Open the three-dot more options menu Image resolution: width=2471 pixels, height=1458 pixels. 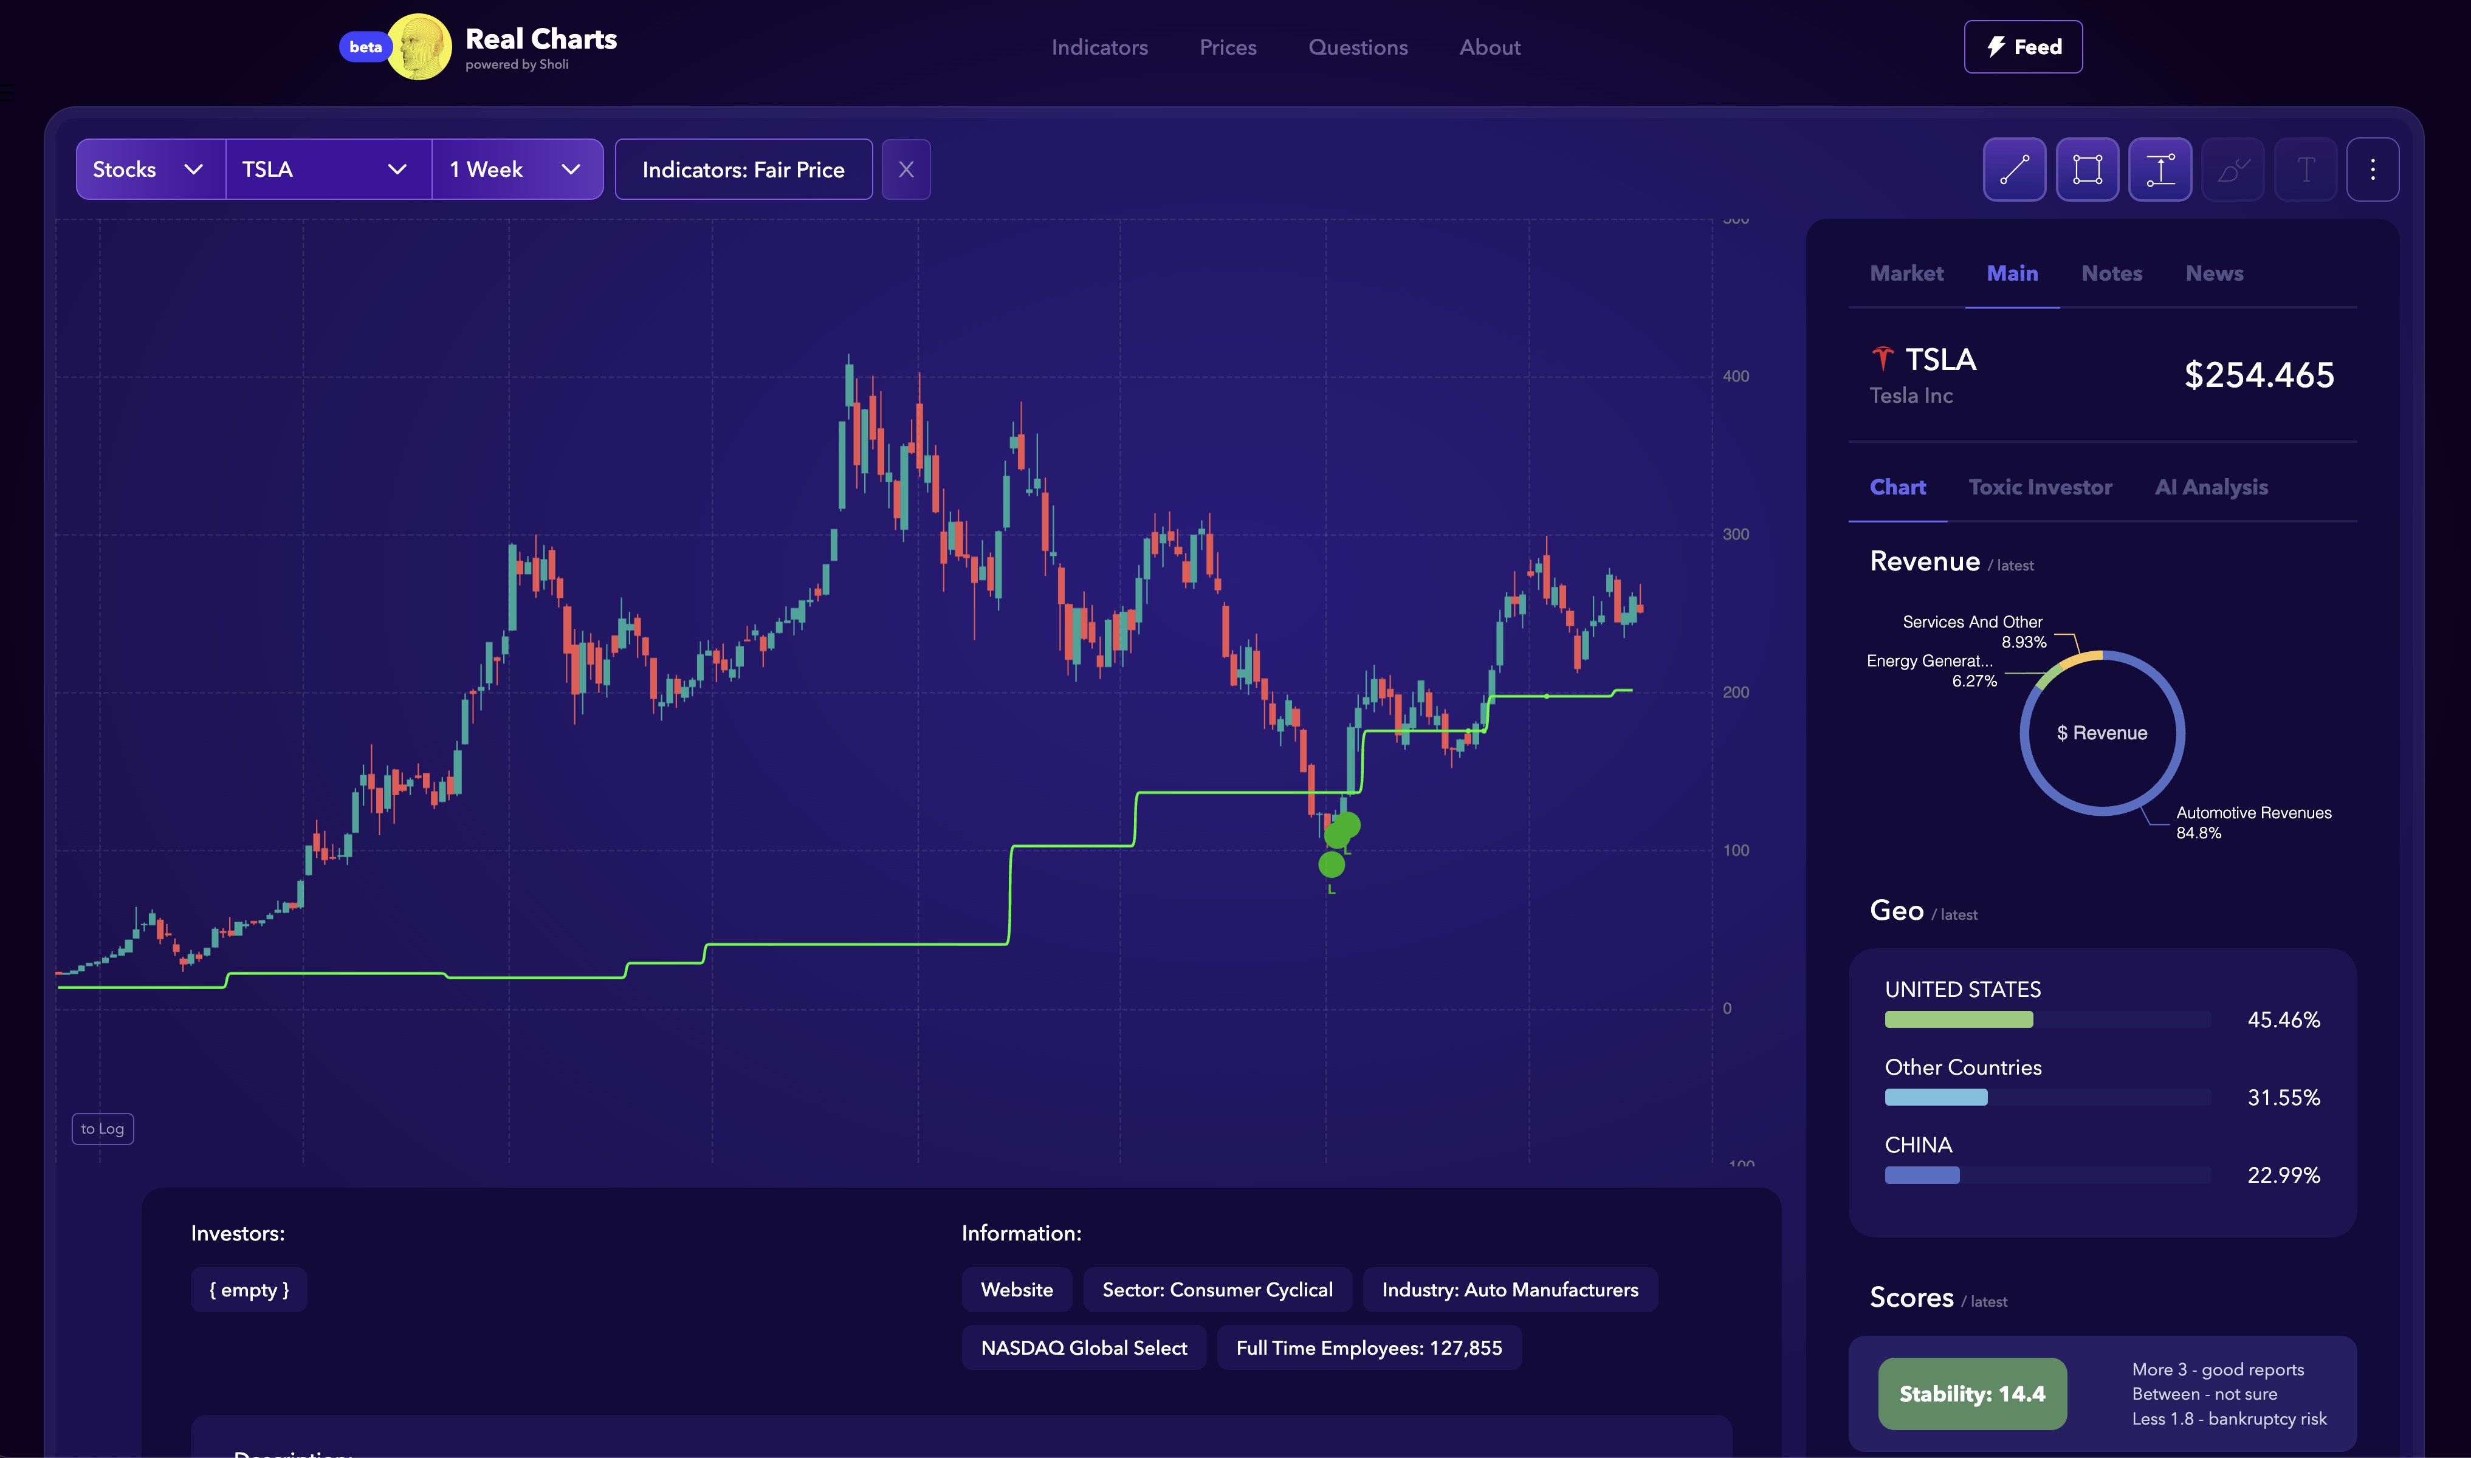(2373, 170)
